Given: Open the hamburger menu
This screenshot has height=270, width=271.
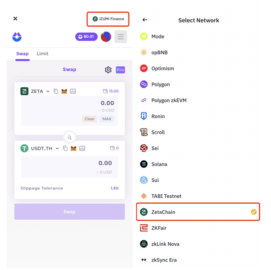Looking at the screenshot, I should [x=121, y=37].
